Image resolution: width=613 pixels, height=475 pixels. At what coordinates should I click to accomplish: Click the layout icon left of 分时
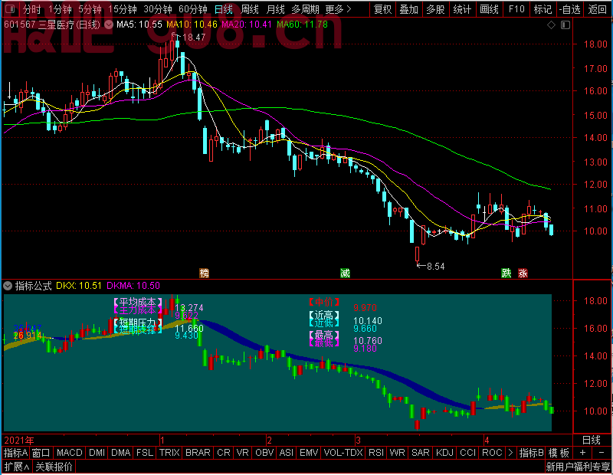11,8
